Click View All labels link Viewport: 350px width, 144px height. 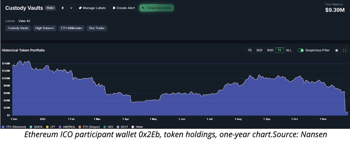click(24, 21)
